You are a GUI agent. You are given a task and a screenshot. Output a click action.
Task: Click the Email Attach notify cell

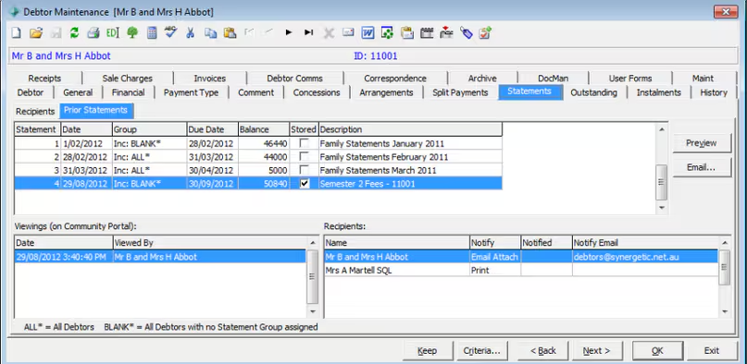click(x=494, y=257)
